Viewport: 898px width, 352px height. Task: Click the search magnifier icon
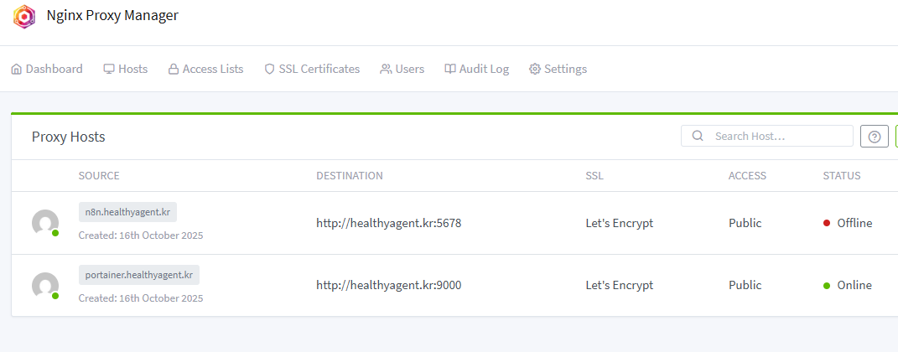pyautogui.click(x=698, y=137)
